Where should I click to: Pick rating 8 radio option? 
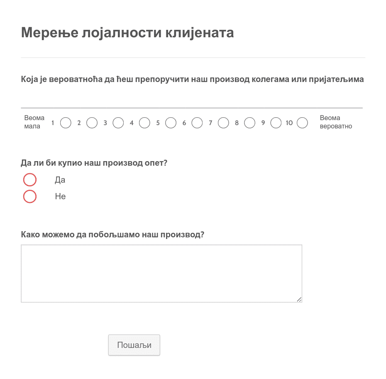[249, 123]
